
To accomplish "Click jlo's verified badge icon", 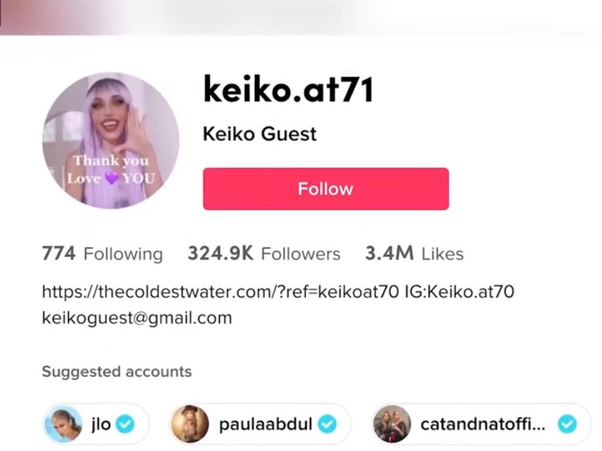I will coord(125,424).
